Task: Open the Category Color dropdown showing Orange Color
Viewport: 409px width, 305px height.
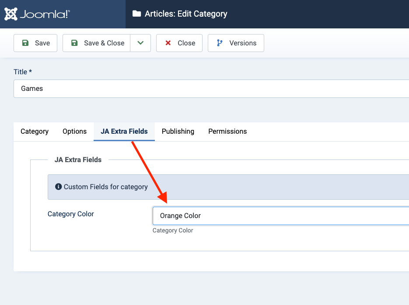Action: 280,215
